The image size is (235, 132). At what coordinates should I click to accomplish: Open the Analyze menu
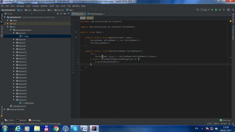click(x=36, y=6)
